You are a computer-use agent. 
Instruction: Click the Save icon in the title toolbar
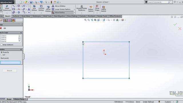pyautogui.click(x=31, y=2)
